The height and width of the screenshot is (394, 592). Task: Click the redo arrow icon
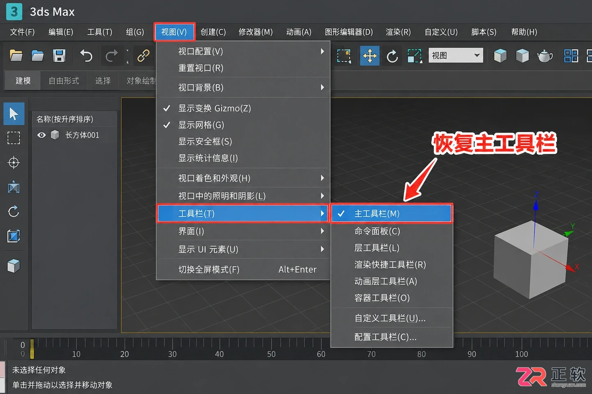pyautogui.click(x=111, y=55)
